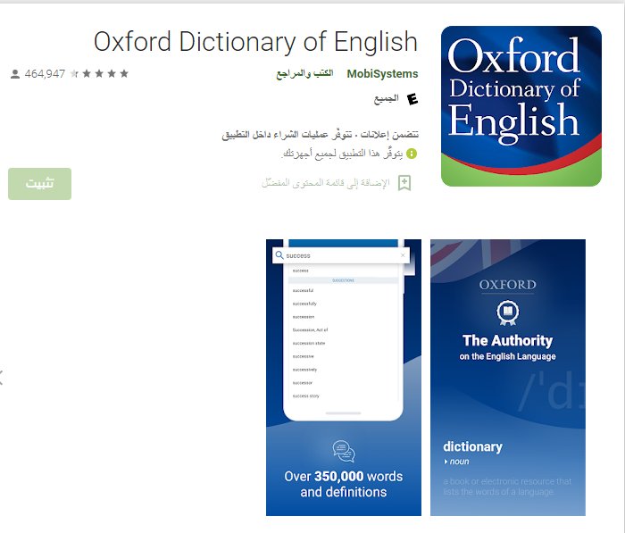625x533 pixels.
Task: Click the content rating label next to the E badge
Action: [x=387, y=98]
